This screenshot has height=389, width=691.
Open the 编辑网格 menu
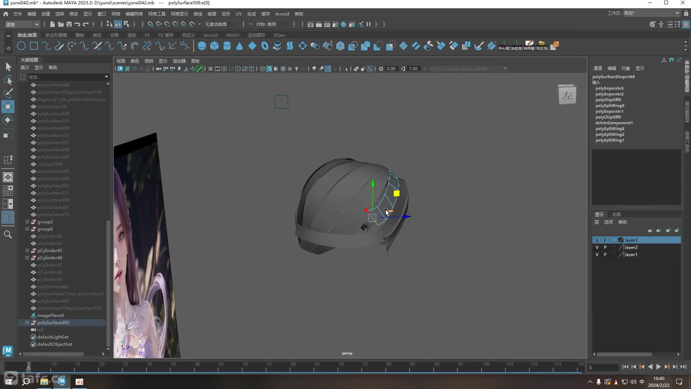click(x=134, y=14)
